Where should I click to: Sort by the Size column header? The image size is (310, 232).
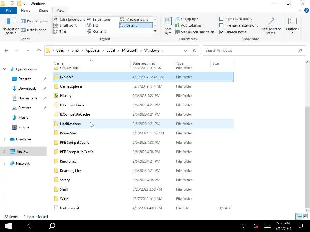point(223,63)
